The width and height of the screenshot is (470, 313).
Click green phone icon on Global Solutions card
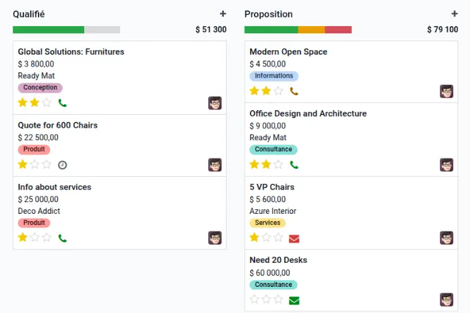coord(63,103)
